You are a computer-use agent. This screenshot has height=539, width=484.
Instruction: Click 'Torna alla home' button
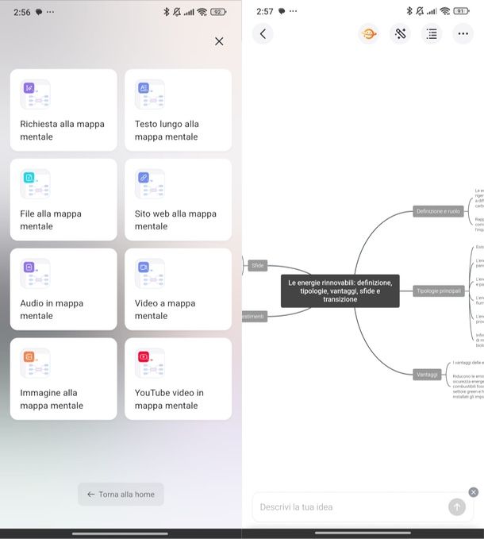121,495
